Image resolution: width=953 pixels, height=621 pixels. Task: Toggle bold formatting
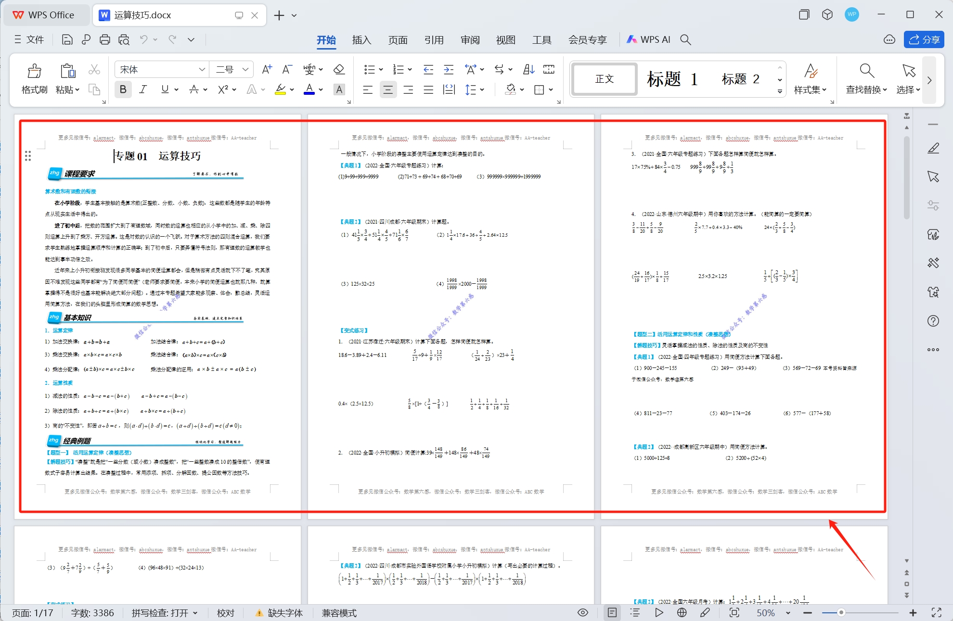pos(123,89)
